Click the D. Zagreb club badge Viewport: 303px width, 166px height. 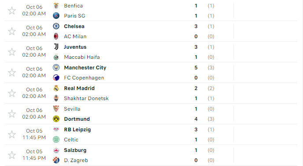pos(56,160)
